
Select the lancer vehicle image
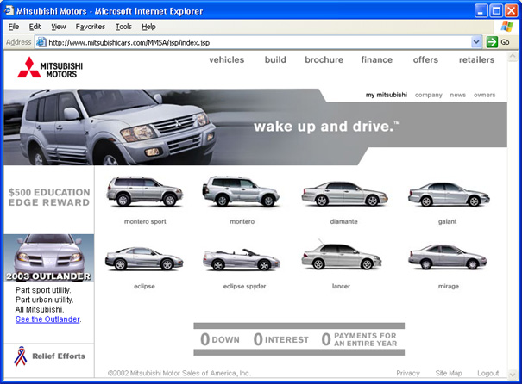click(341, 256)
